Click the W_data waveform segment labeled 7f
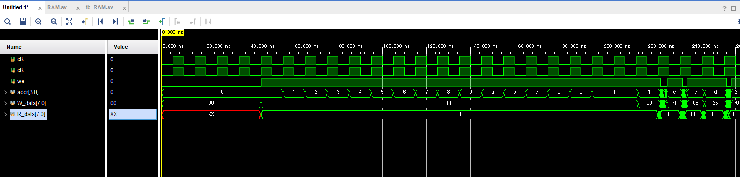 (x=674, y=104)
